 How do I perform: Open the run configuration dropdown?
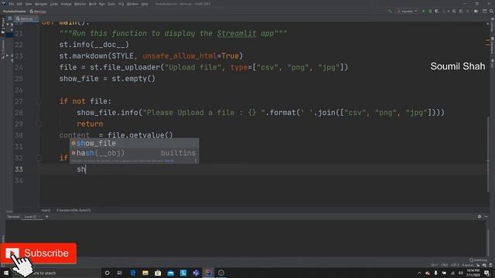point(408,11)
